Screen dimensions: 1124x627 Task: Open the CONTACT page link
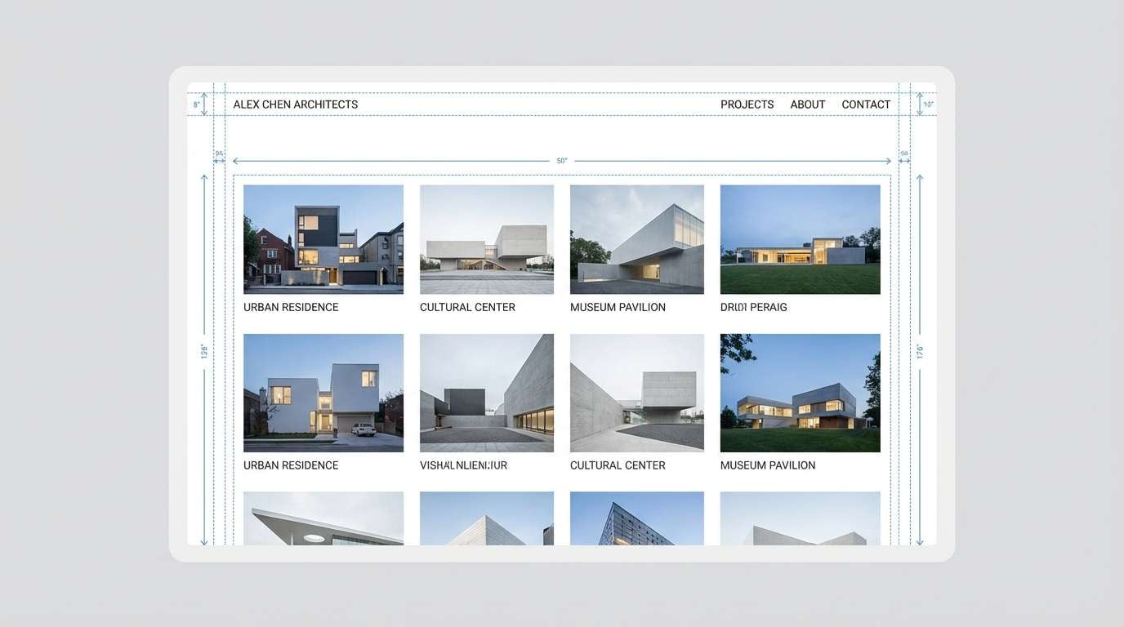coord(866,104)
